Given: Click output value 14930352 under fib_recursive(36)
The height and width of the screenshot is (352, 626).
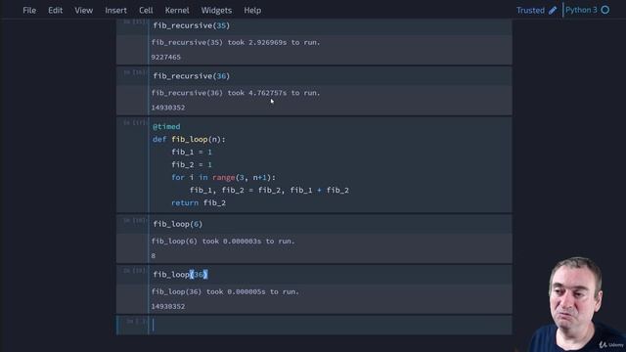Looking at the screenshot, I should pyautogui.click(x=168, y=108).
